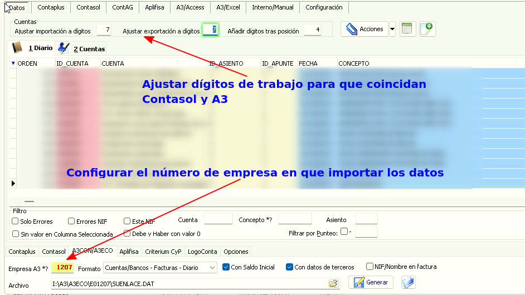Viewport: 525px width, 295px height.
Task: Click the ORDEN column sort indicator
Action: point(13,63)
